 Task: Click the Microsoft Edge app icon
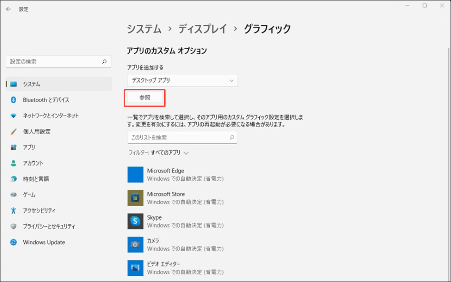(136, 175)
